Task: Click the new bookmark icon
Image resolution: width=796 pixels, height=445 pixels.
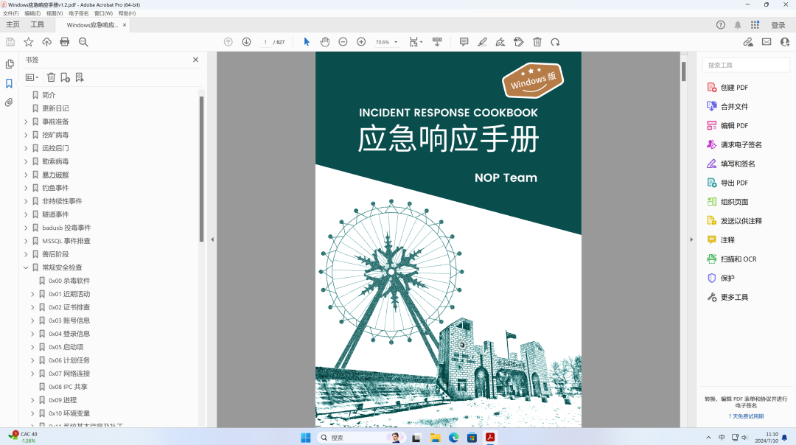Action: click(x=63, y=77)
